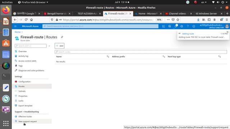The image size is (230, 129).
Task: Open Adding route notification link
Action: [188, 34]
